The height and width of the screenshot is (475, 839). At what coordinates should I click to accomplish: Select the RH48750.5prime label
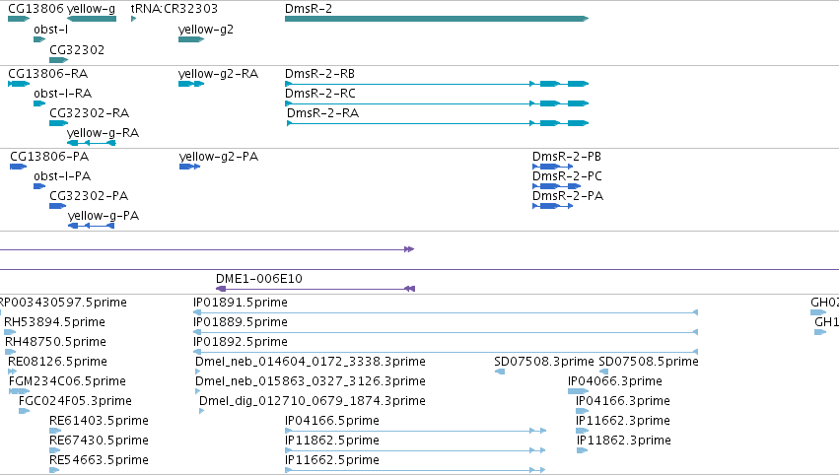coord(55,342)
